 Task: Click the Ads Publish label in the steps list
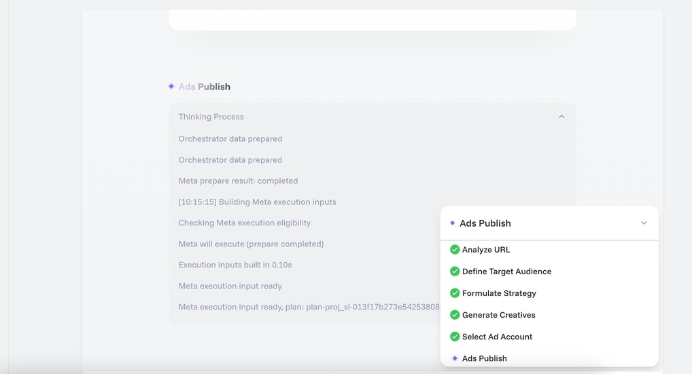(x=485, y=358)
